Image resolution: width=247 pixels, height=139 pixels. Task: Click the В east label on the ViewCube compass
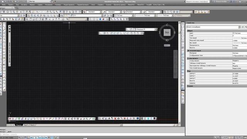point(174,32)
